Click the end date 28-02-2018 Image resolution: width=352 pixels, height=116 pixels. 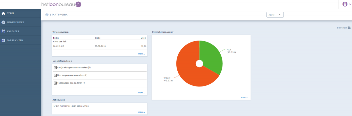point(100,46)
